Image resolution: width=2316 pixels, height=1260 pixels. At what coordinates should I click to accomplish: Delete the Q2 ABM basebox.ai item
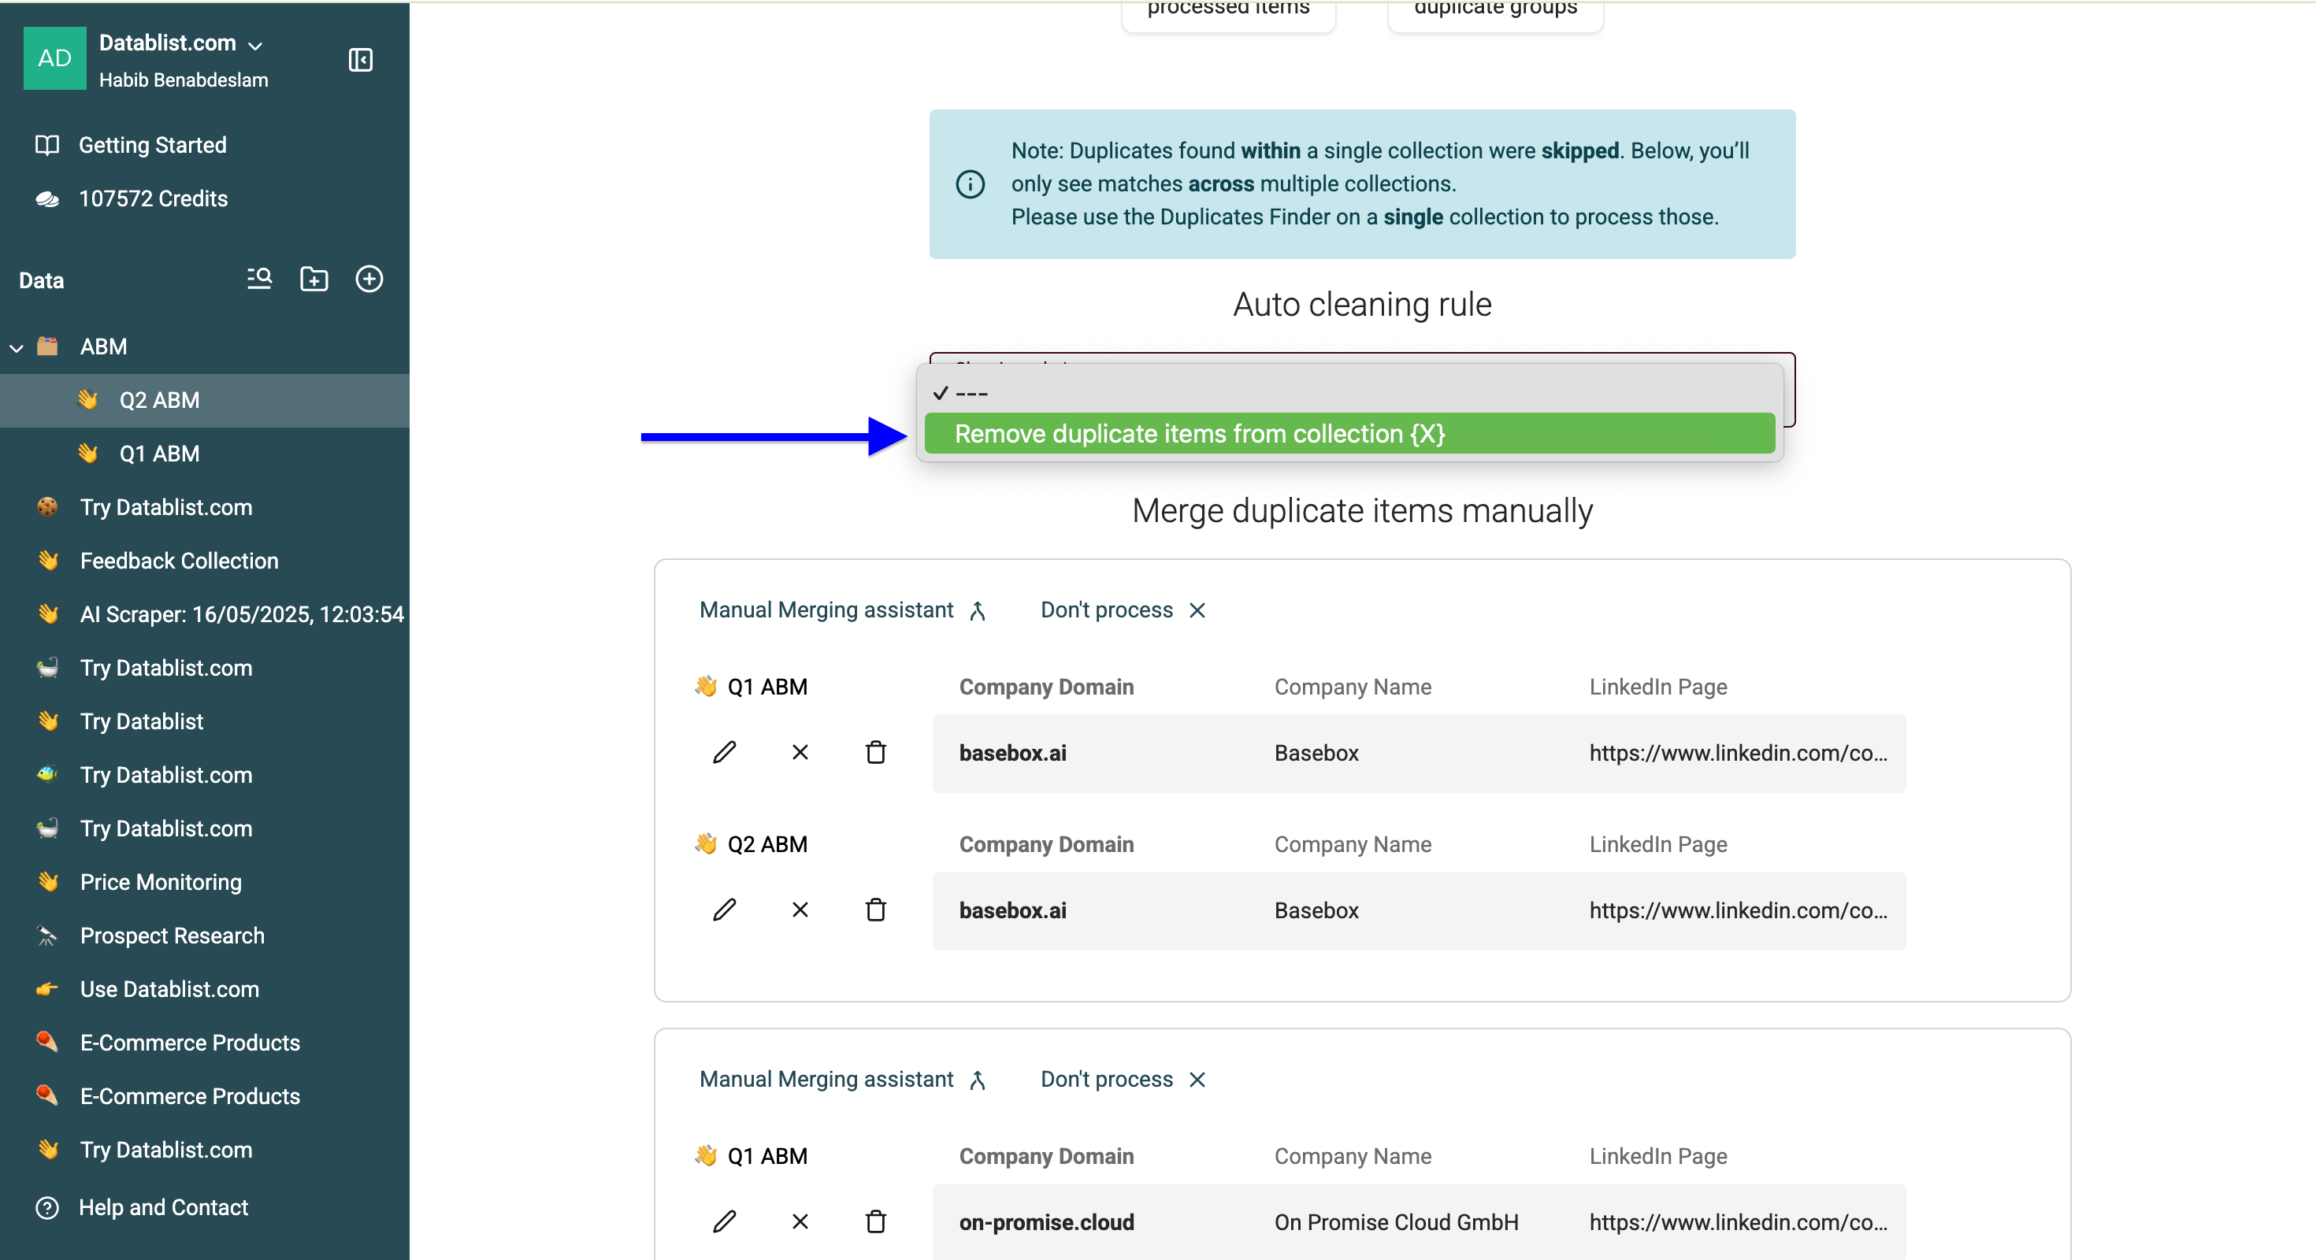[874, 910]
